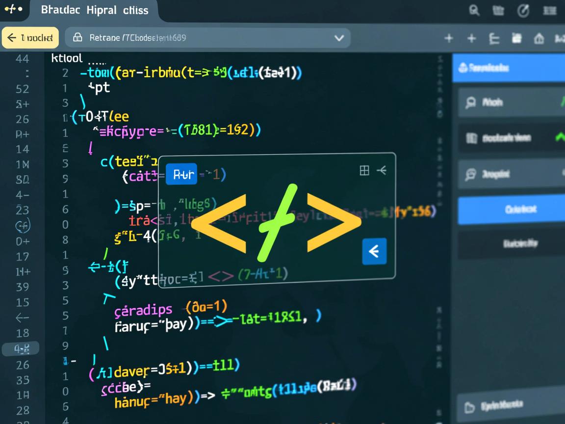Click the pencil edit icon in title bar
This screenshot has height=424, width=565.
(524, 10)
